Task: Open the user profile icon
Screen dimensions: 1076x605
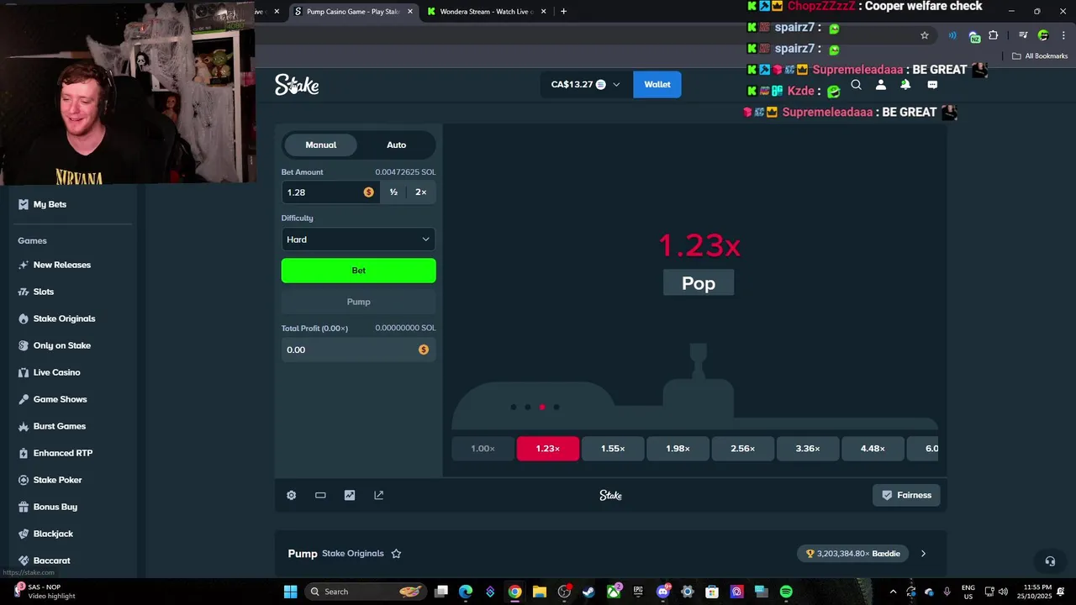Action: 881,85
